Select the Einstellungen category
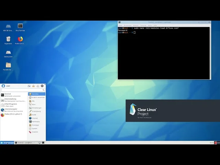The height and width of the screenshot is (165, 220). point(36,108)
